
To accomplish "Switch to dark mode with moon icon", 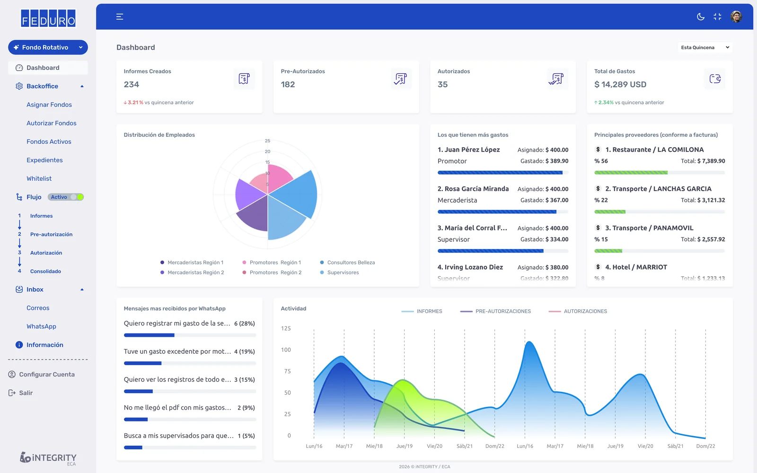I will click(x=701, y=17).
